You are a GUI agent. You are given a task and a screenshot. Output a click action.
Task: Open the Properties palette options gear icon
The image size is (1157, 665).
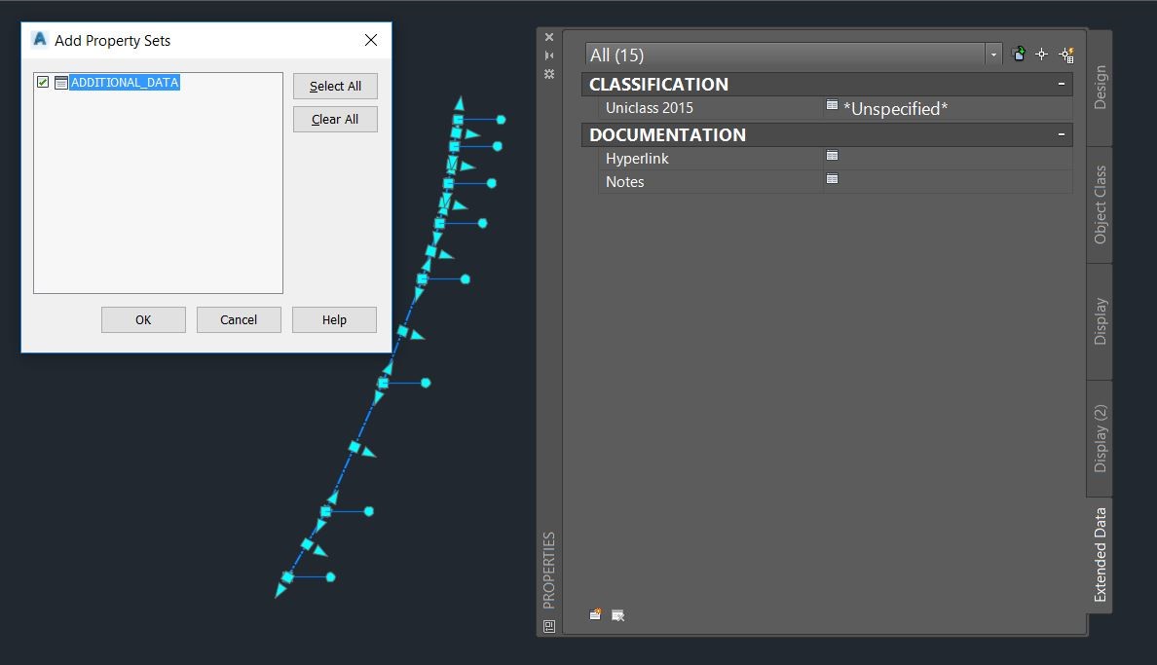(x=549, y=74)
